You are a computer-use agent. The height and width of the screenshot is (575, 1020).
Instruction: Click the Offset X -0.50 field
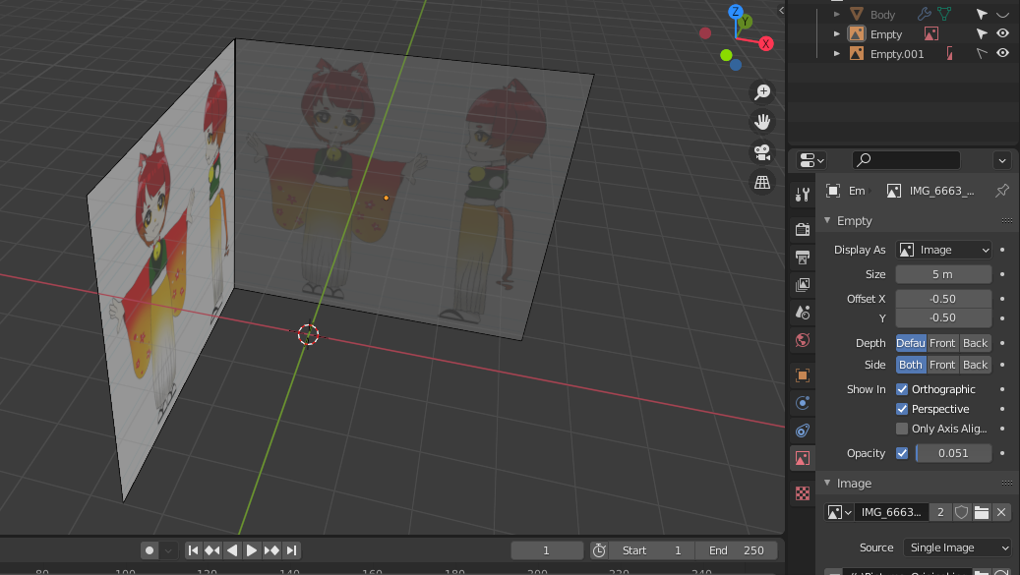click(943, 299)
